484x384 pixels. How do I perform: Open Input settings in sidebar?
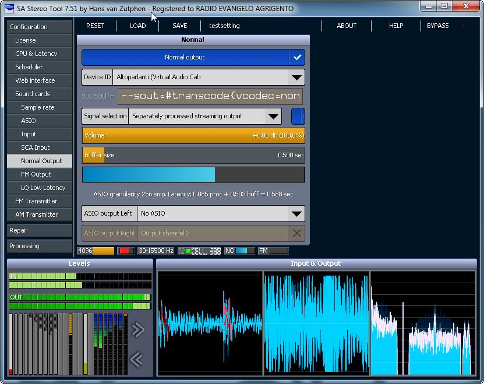coord(40,134)
